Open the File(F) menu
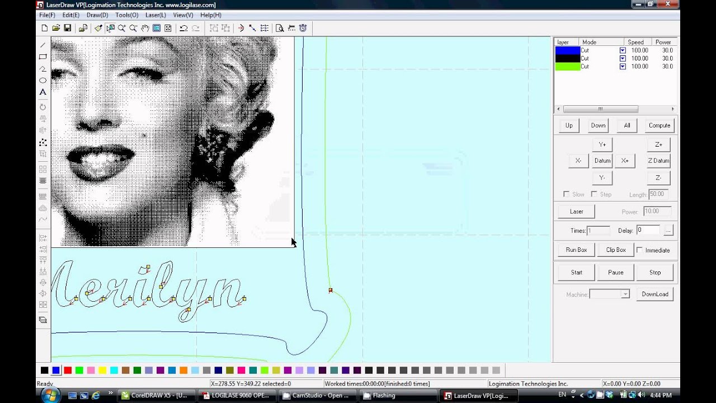 pos(47,15)
